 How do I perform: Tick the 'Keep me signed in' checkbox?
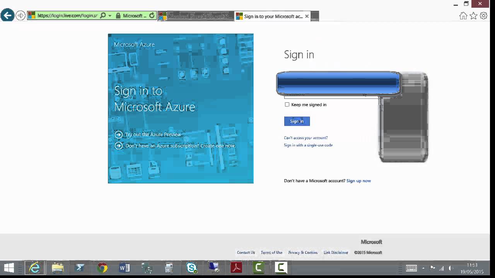287,105
